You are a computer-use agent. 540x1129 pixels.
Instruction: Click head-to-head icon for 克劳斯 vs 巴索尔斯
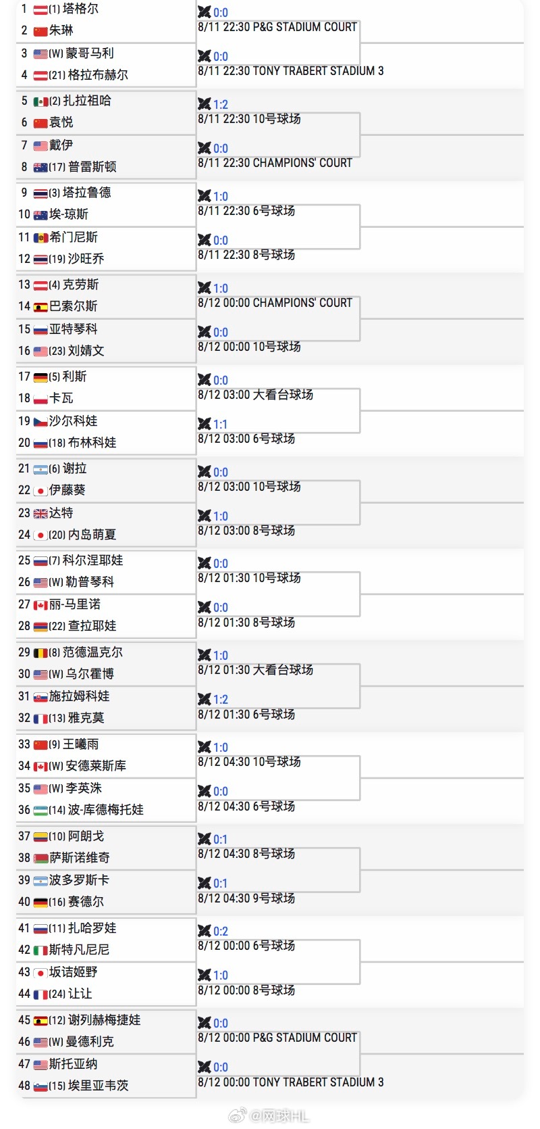(x=205, y=288)
